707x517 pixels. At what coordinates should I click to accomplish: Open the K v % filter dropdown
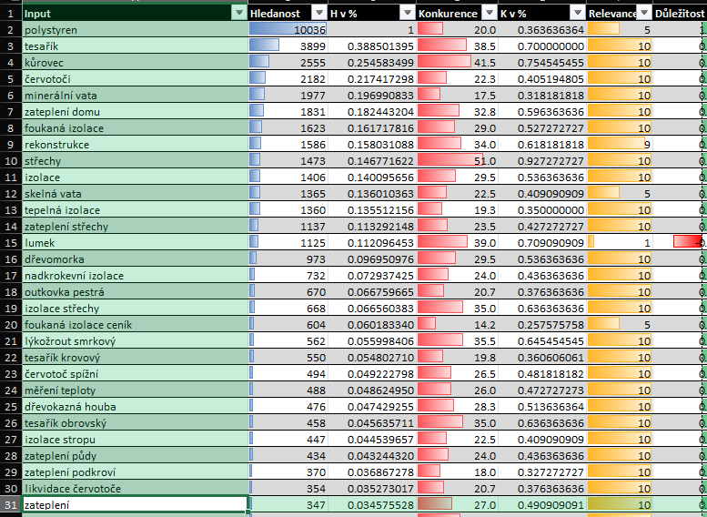578,13
